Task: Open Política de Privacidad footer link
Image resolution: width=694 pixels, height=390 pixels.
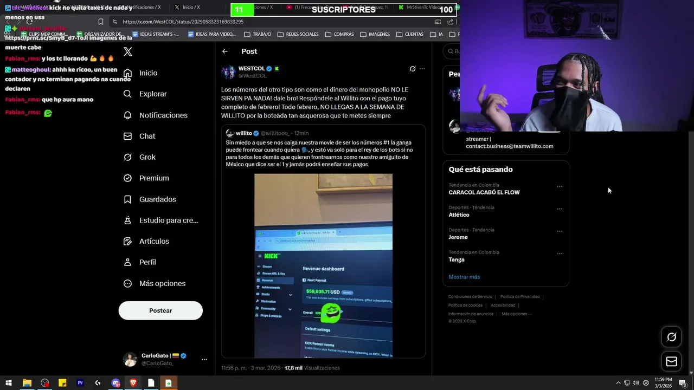Action: (x=520, y=297)
